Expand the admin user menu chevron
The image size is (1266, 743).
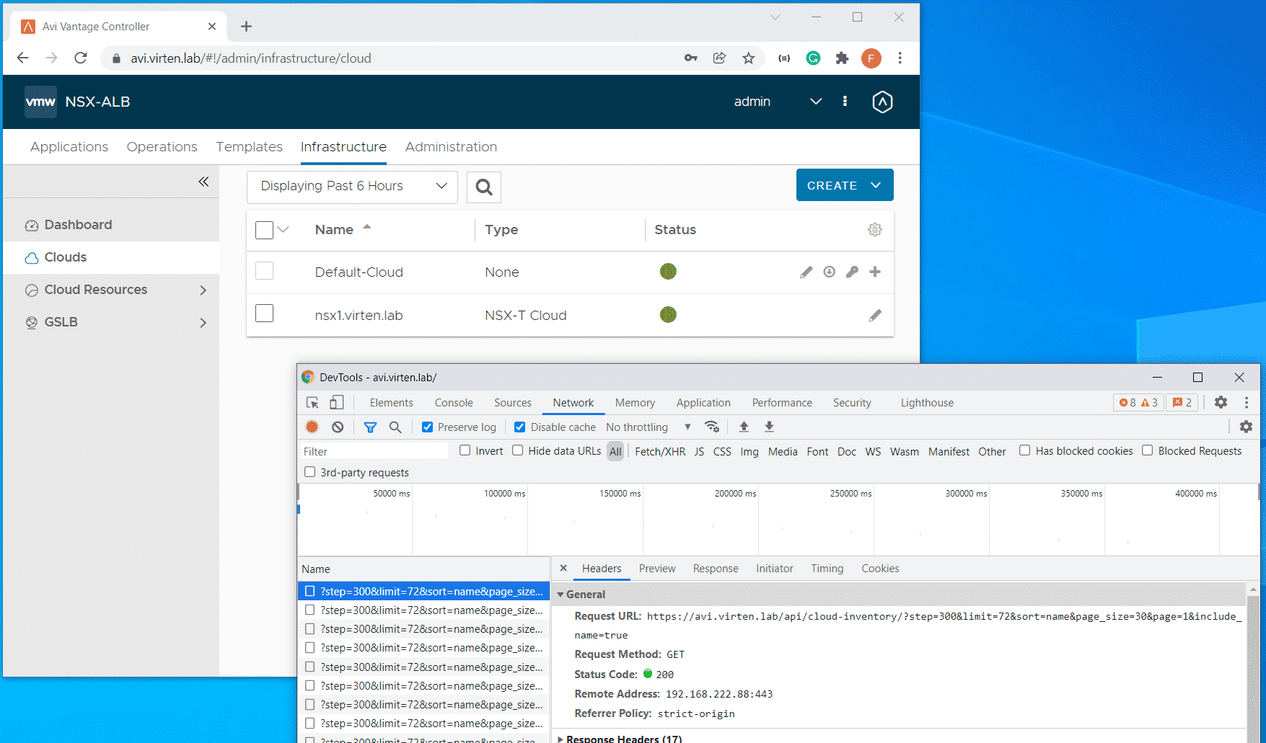pos(816,102)
